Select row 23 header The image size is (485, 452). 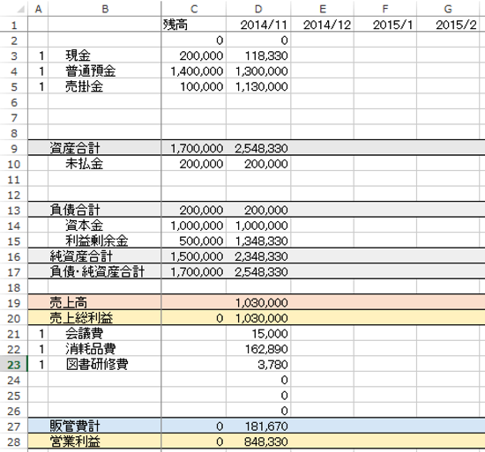click(14, 365)
